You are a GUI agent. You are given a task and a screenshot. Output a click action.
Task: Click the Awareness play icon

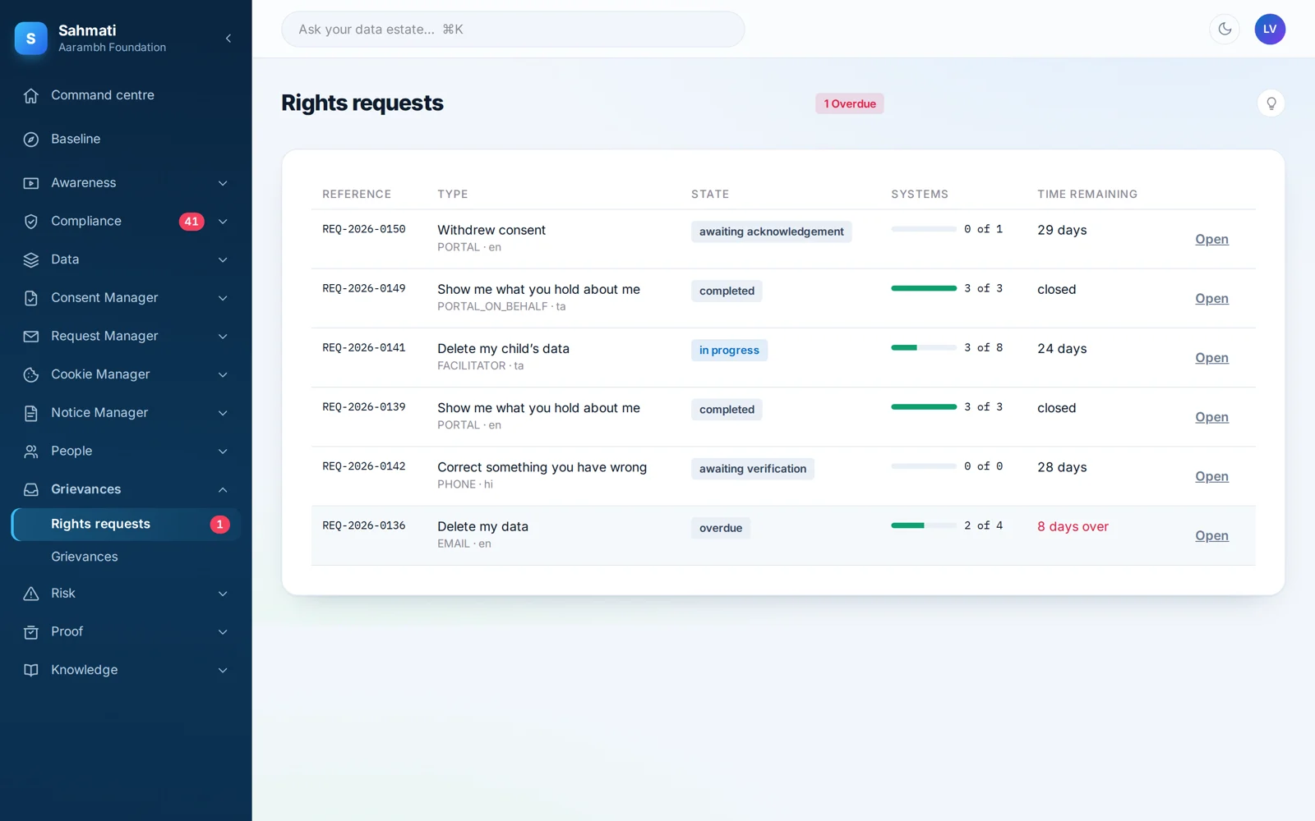point(31,183)
